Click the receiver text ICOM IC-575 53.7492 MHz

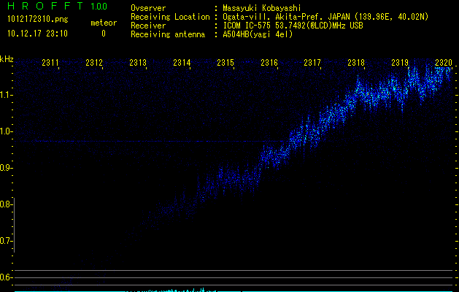point(293,26)
